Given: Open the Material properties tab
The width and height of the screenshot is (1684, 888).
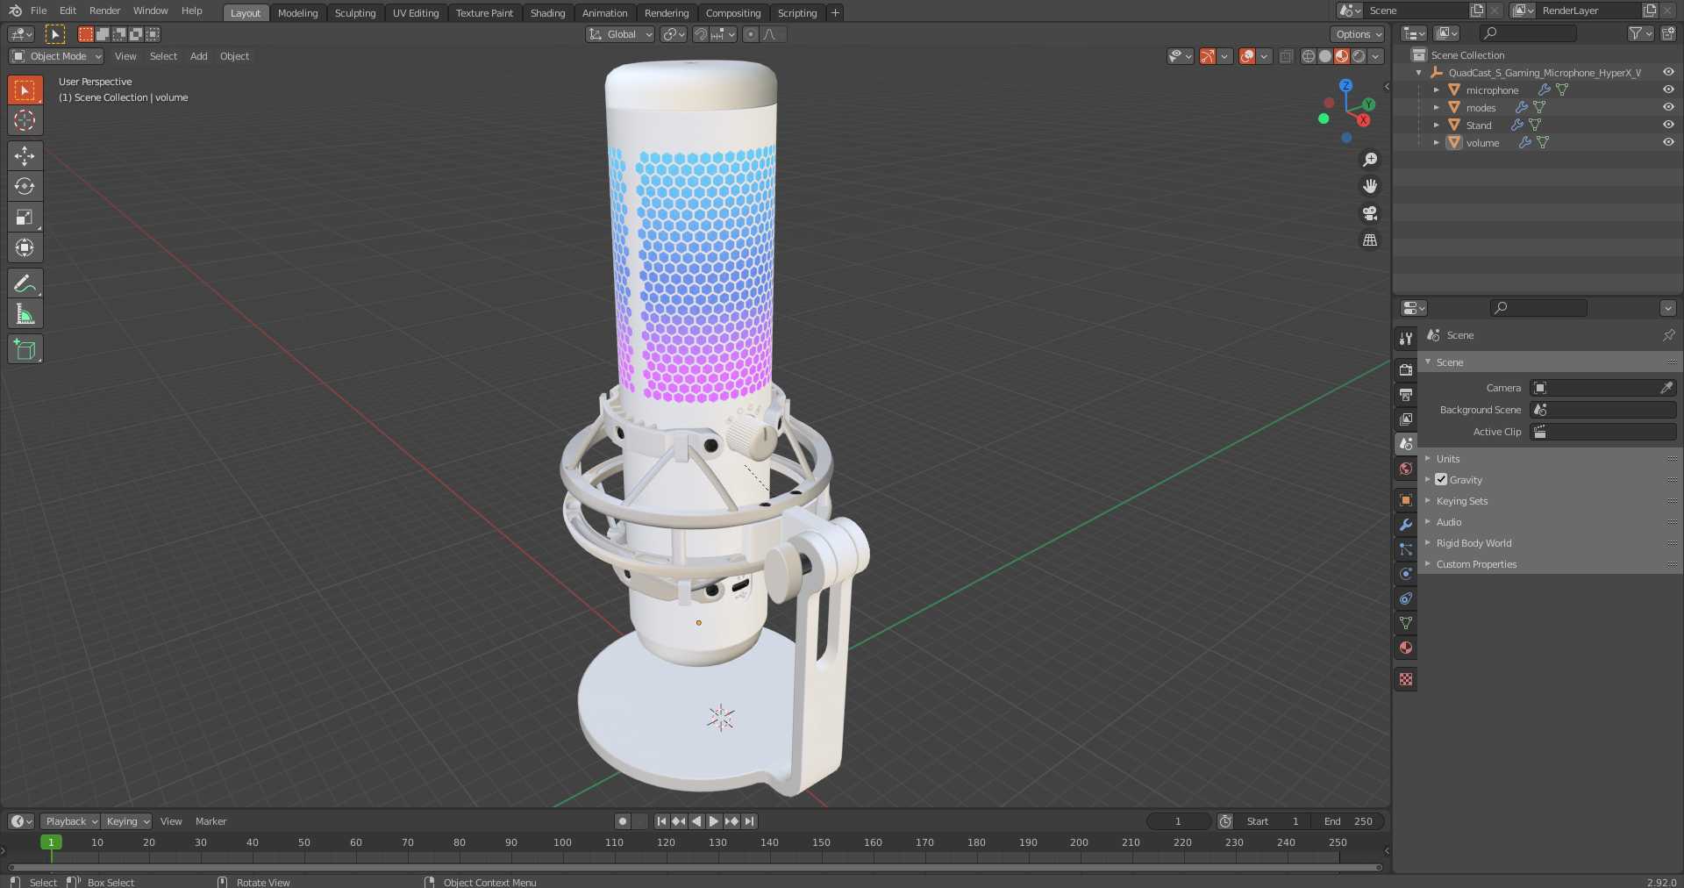Looking at the screenshot, I should tap(1406, 648).
